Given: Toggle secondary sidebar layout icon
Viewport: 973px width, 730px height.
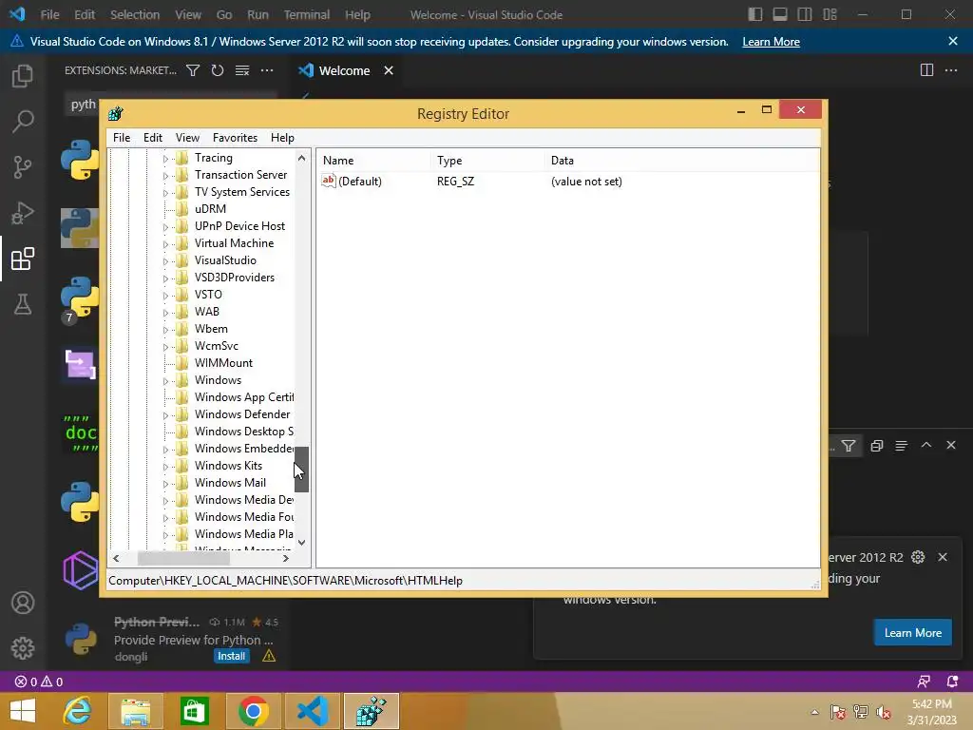Looking at the screenshot, I should click(x=805, y=14).
